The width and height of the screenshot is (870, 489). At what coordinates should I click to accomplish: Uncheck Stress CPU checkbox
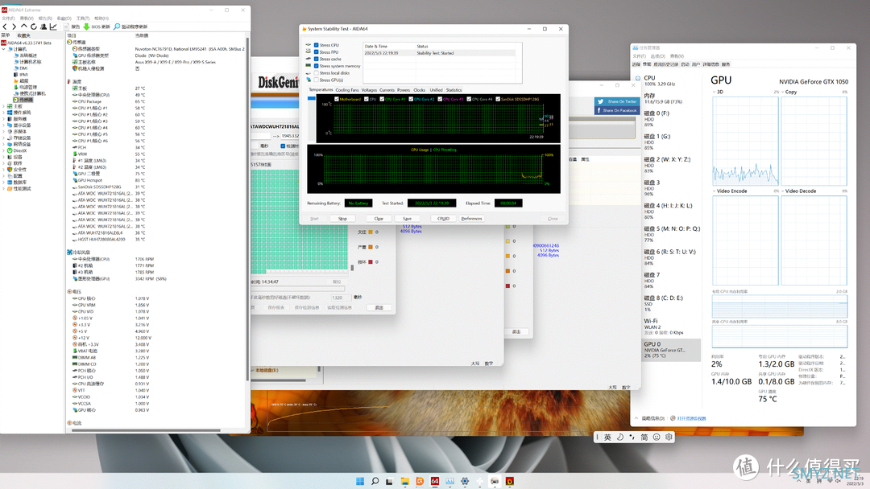(x=317, y=45)
